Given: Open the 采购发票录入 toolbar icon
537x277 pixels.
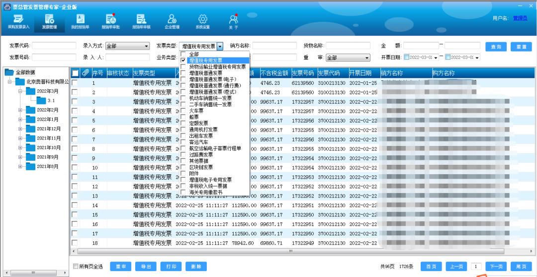Looking at the screenshot, I should (x=19, y=22).
